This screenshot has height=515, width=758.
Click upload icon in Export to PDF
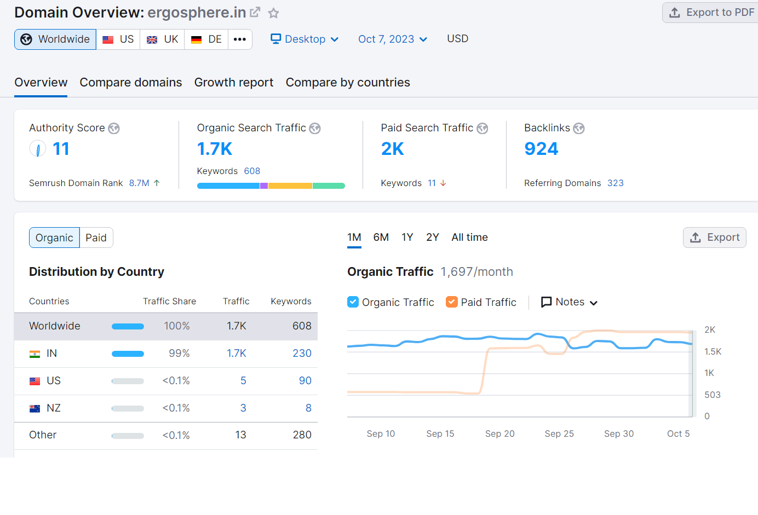675,13
